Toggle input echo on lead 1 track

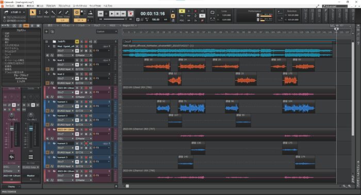pyautogui.click(x=90, y=60)
